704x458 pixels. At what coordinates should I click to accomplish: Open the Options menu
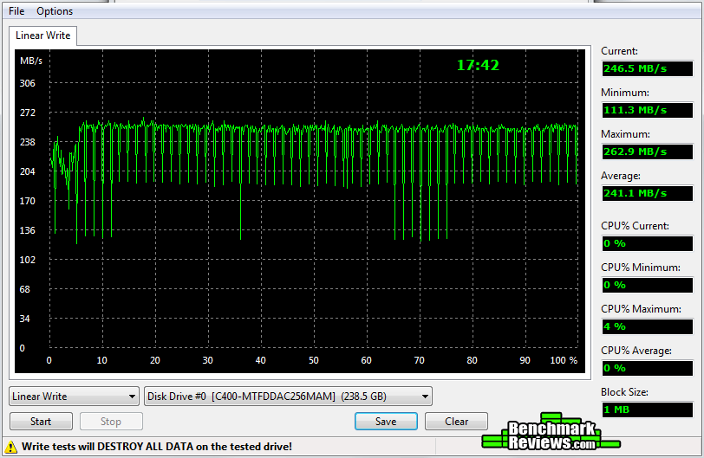pos(55,11)
